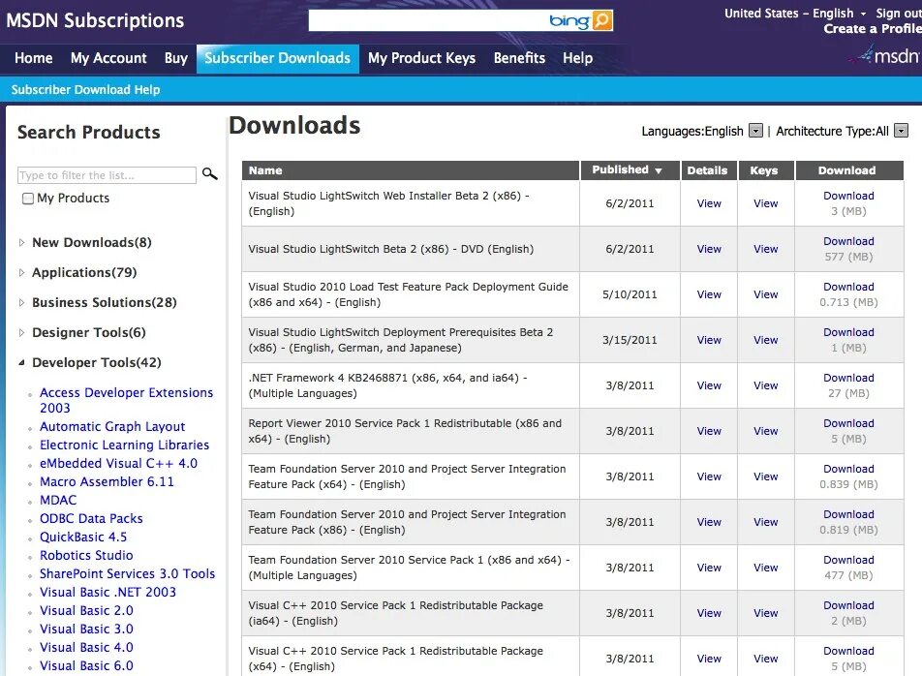Download LightSwitch Web Installer Beta 2 (3 MB)
Screen dimensions: 922x676
[848, 196]
